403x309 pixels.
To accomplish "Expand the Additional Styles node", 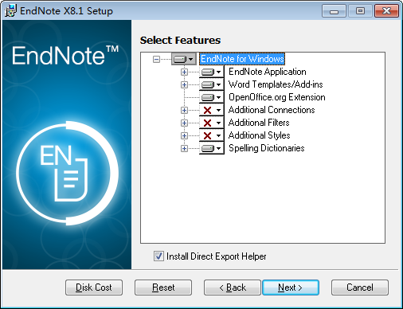I will 184,135.
